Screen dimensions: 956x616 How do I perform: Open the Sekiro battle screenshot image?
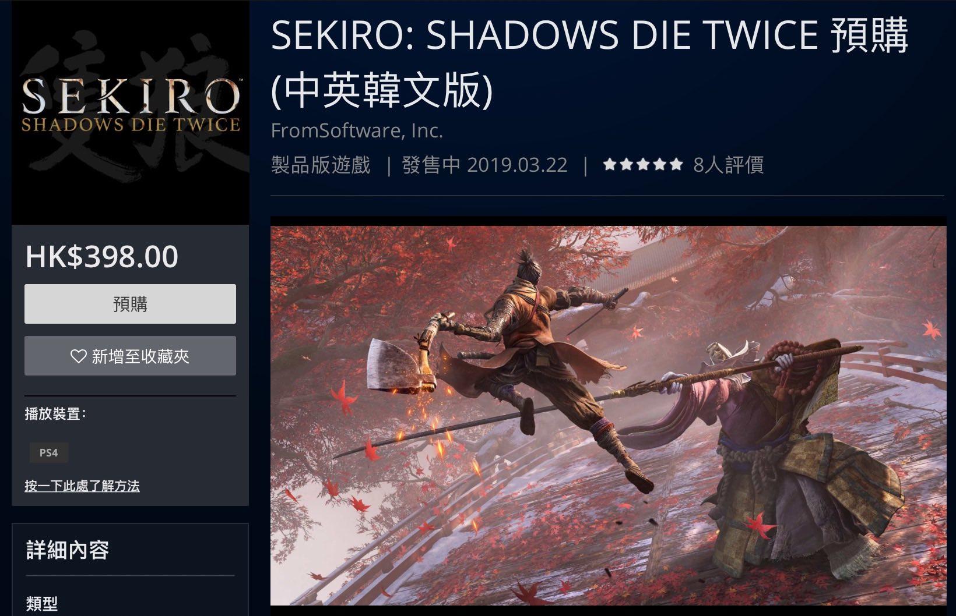[x=609, y=415]
